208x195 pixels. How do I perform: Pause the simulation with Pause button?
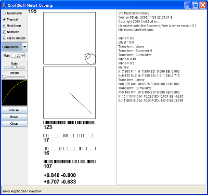15,110
